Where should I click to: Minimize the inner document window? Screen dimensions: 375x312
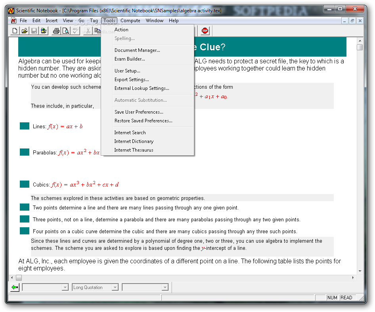click(344, 21)
